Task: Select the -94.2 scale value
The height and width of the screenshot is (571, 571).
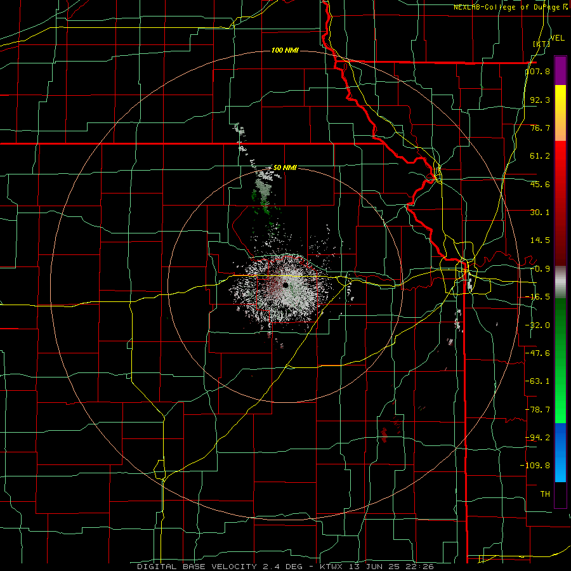Action: click(x=537, y=437)
